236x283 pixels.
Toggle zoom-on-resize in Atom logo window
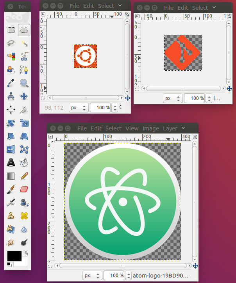click(195, 137)
